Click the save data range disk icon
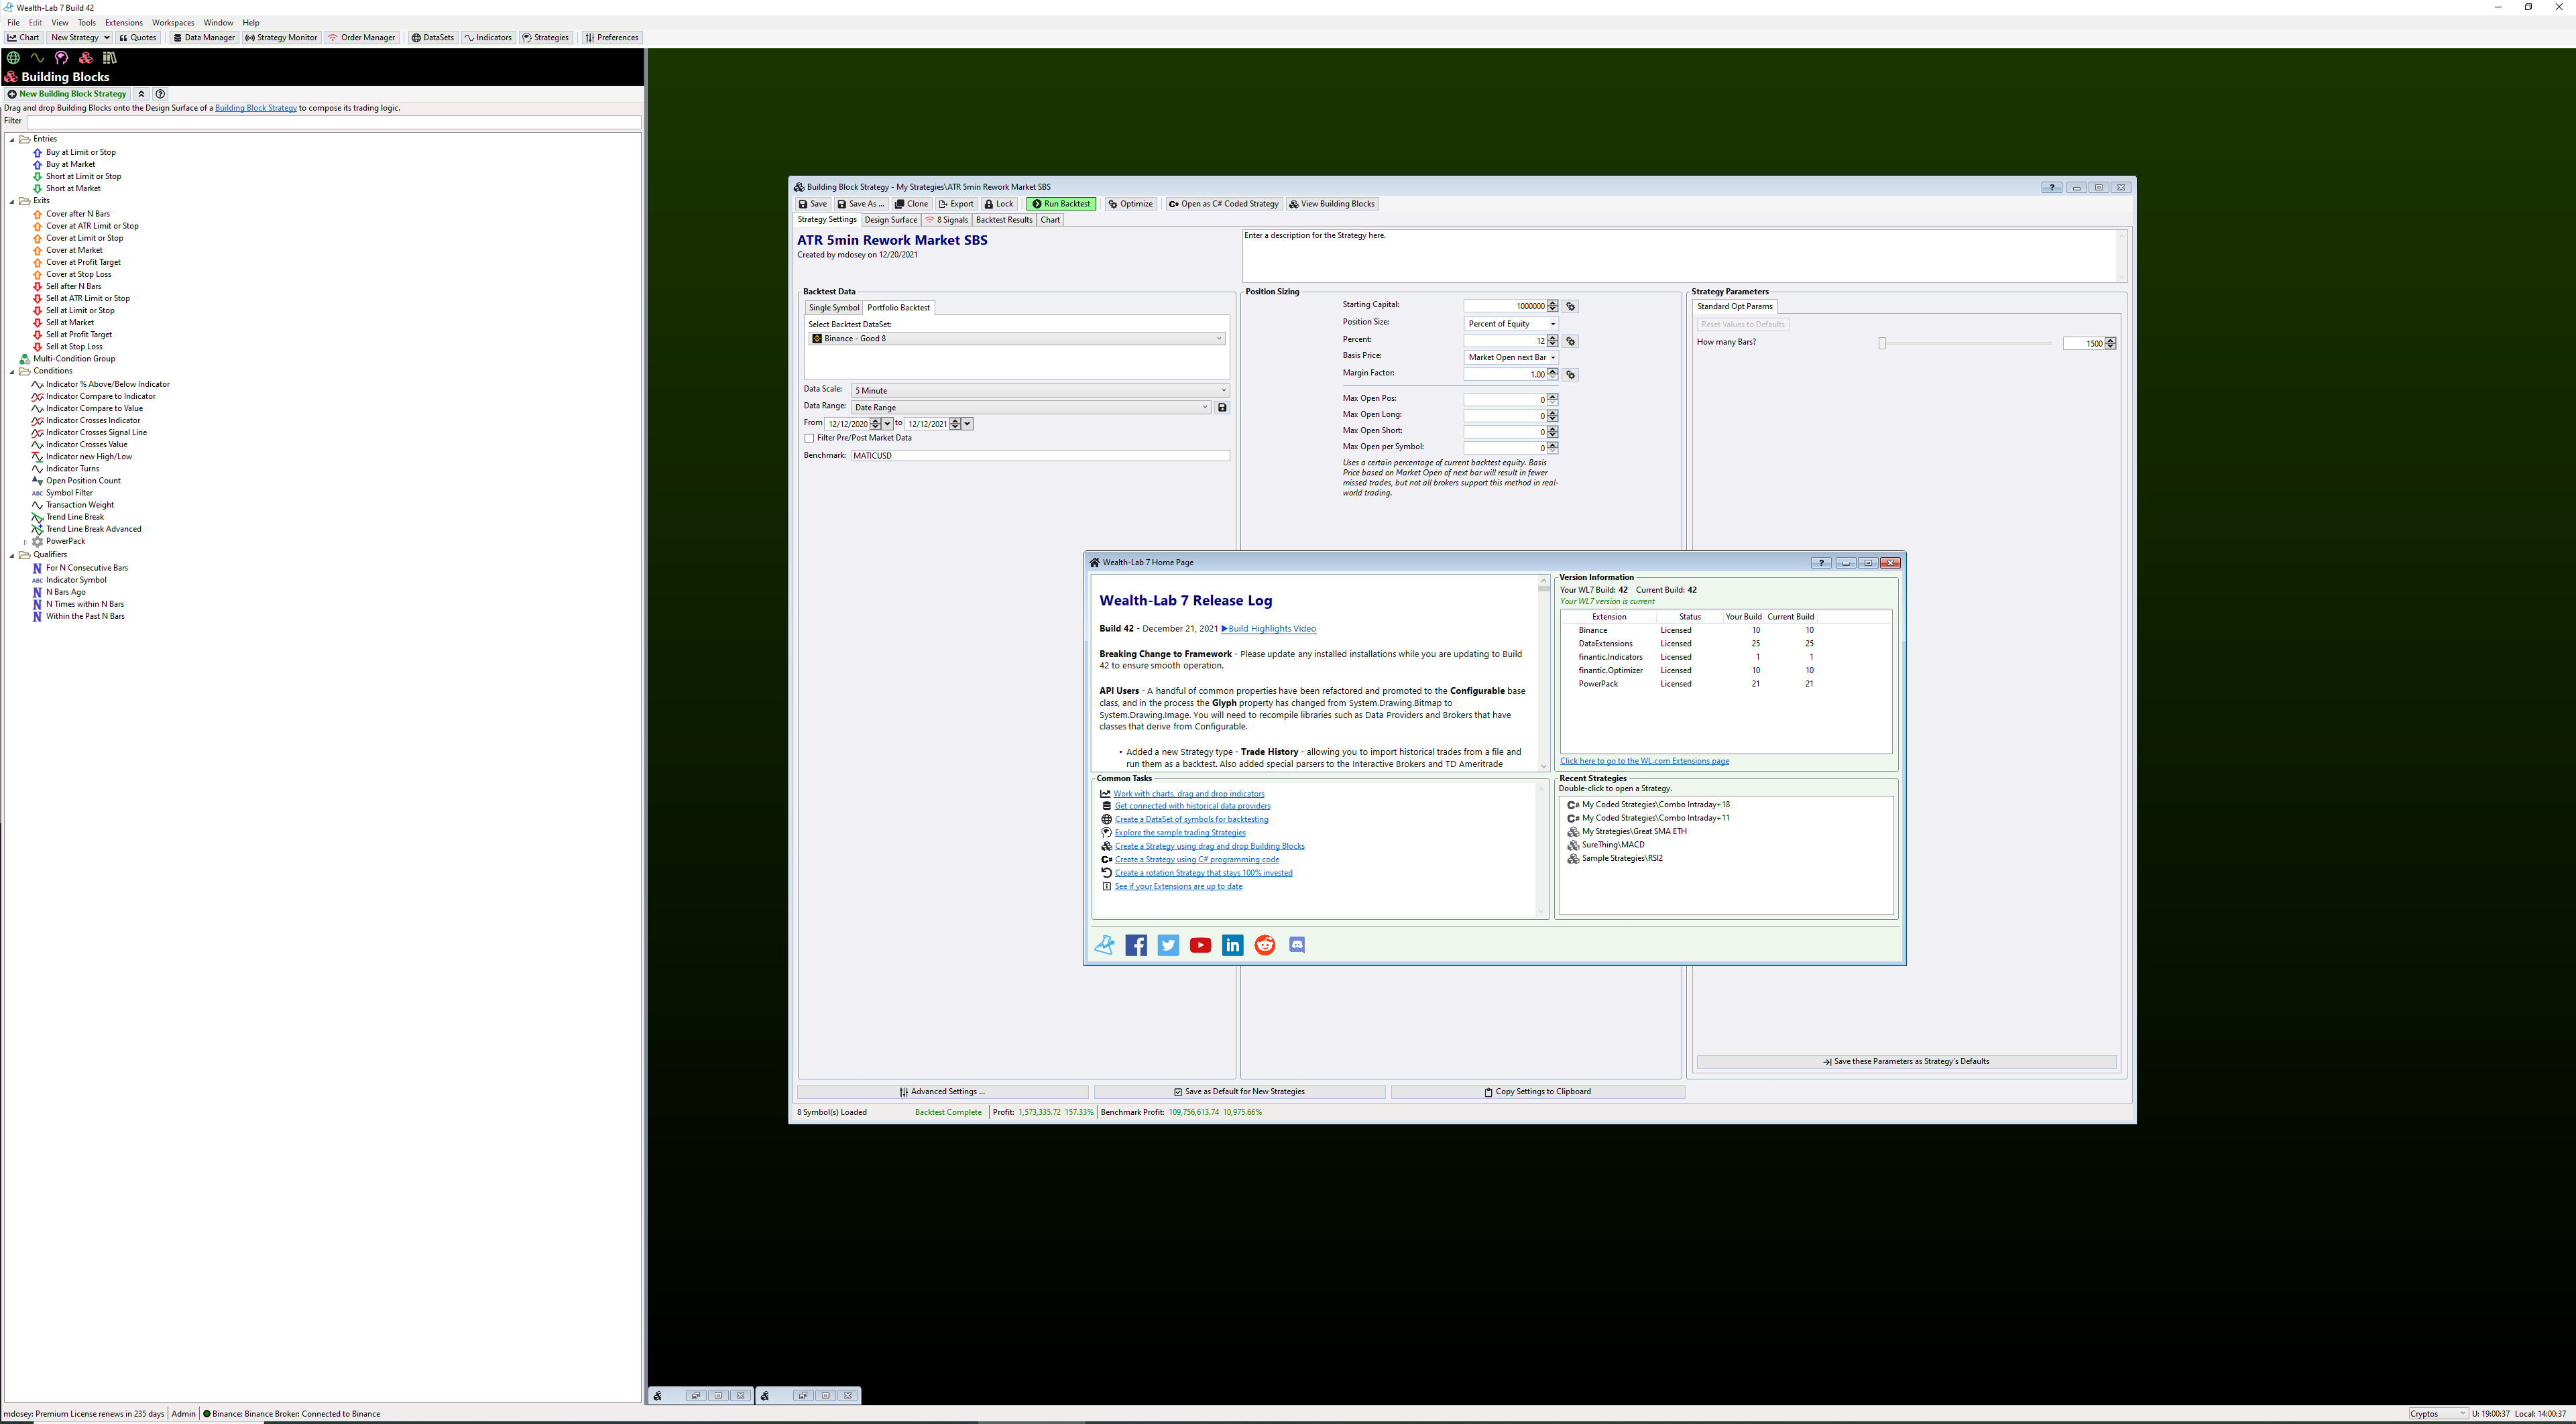2576x1424 pixels. [x=1222, y=407]
